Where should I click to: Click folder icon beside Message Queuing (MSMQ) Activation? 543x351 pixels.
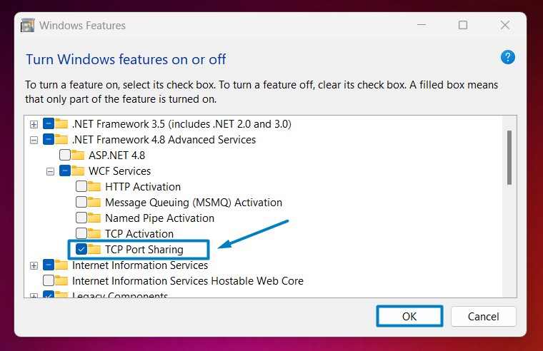tap(94, 202)
